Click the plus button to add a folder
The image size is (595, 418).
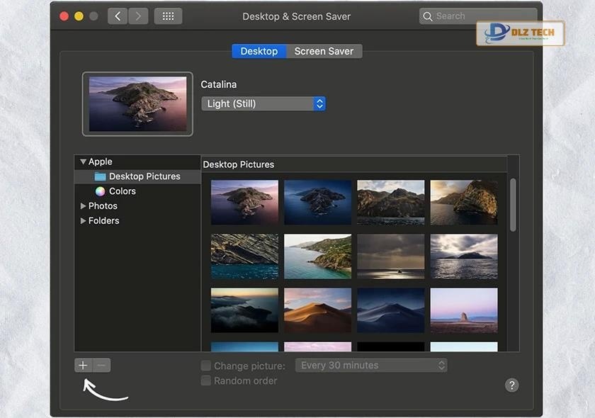83,366
